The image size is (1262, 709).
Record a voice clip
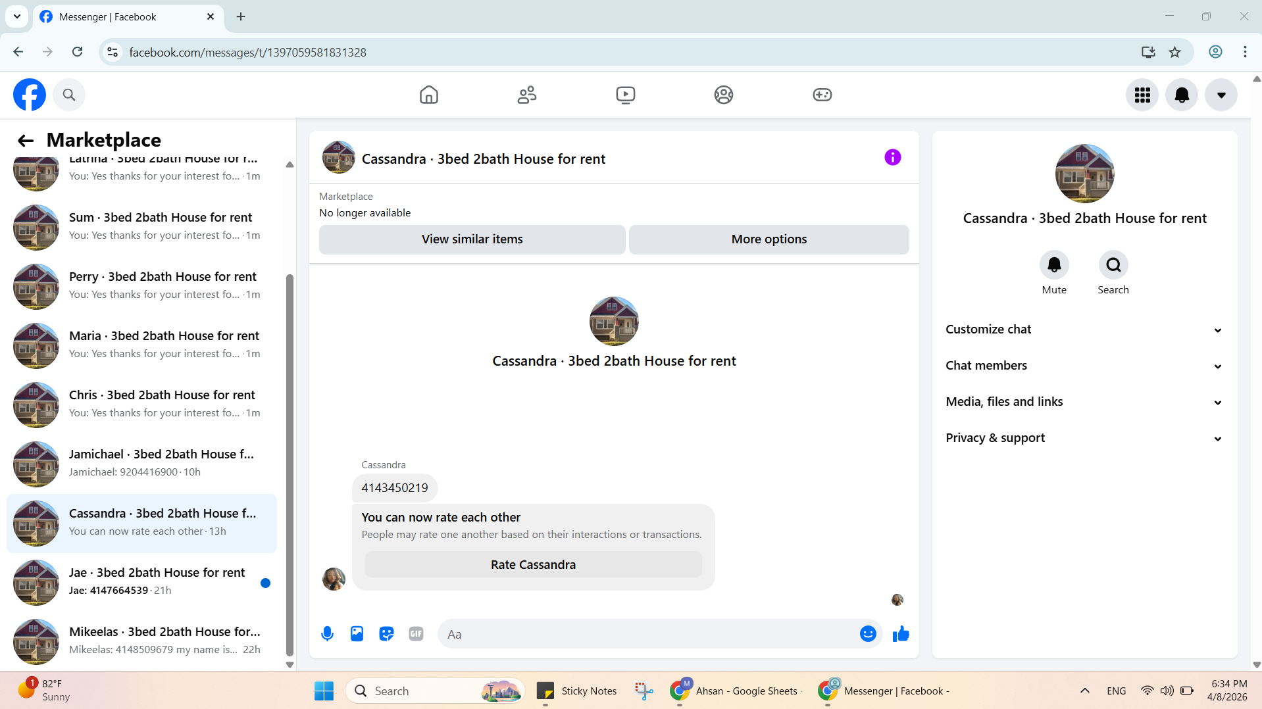(327, 634)
